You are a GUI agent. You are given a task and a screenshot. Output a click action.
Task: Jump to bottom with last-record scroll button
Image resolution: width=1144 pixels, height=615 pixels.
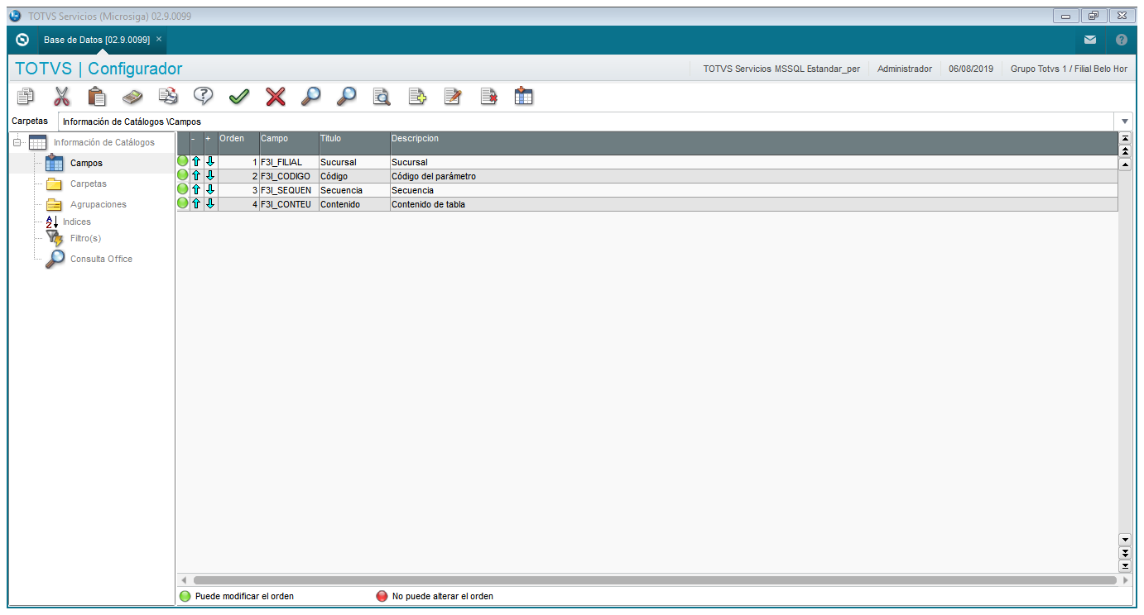[x=1125, y=566]
